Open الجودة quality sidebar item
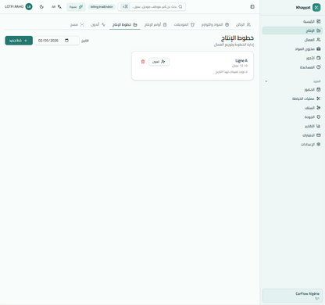 (x=292, y=117)
